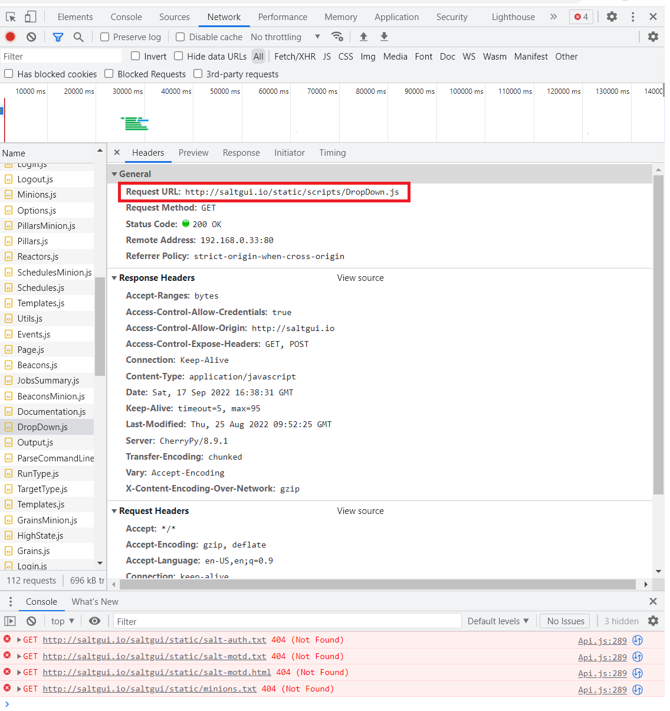Export HAR file download arrow
The width and height of the screenshot is (670, 711).
point(384,37)
